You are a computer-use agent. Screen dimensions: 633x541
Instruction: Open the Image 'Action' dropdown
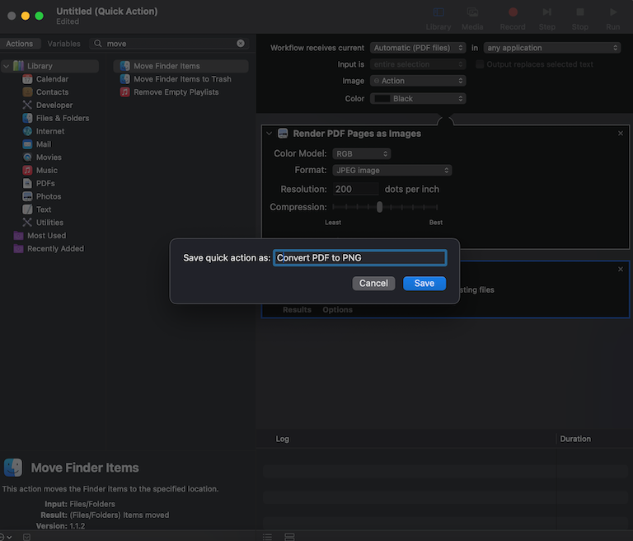(418, 81)
